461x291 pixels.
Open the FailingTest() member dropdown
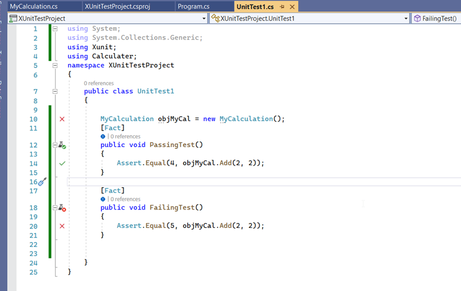(x=436, y=18)
